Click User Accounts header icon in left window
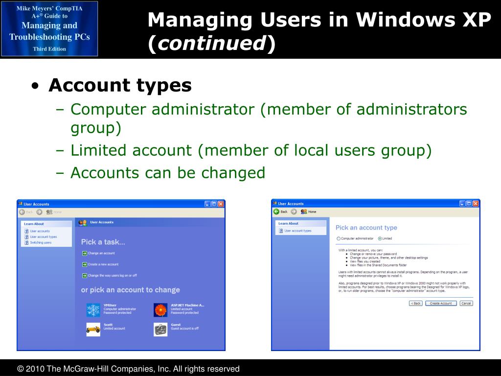 click(82, 223)
